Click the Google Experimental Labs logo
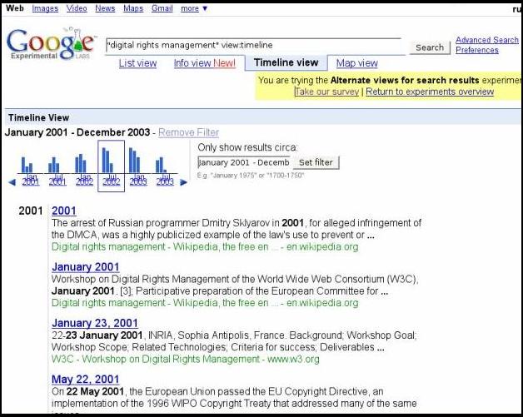The width and height of the screenshot is (523, 417). click(x=51, y=44)
